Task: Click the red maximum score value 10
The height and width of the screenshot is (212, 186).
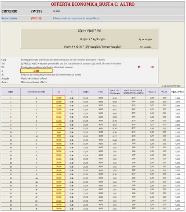Action: (152, 67)
